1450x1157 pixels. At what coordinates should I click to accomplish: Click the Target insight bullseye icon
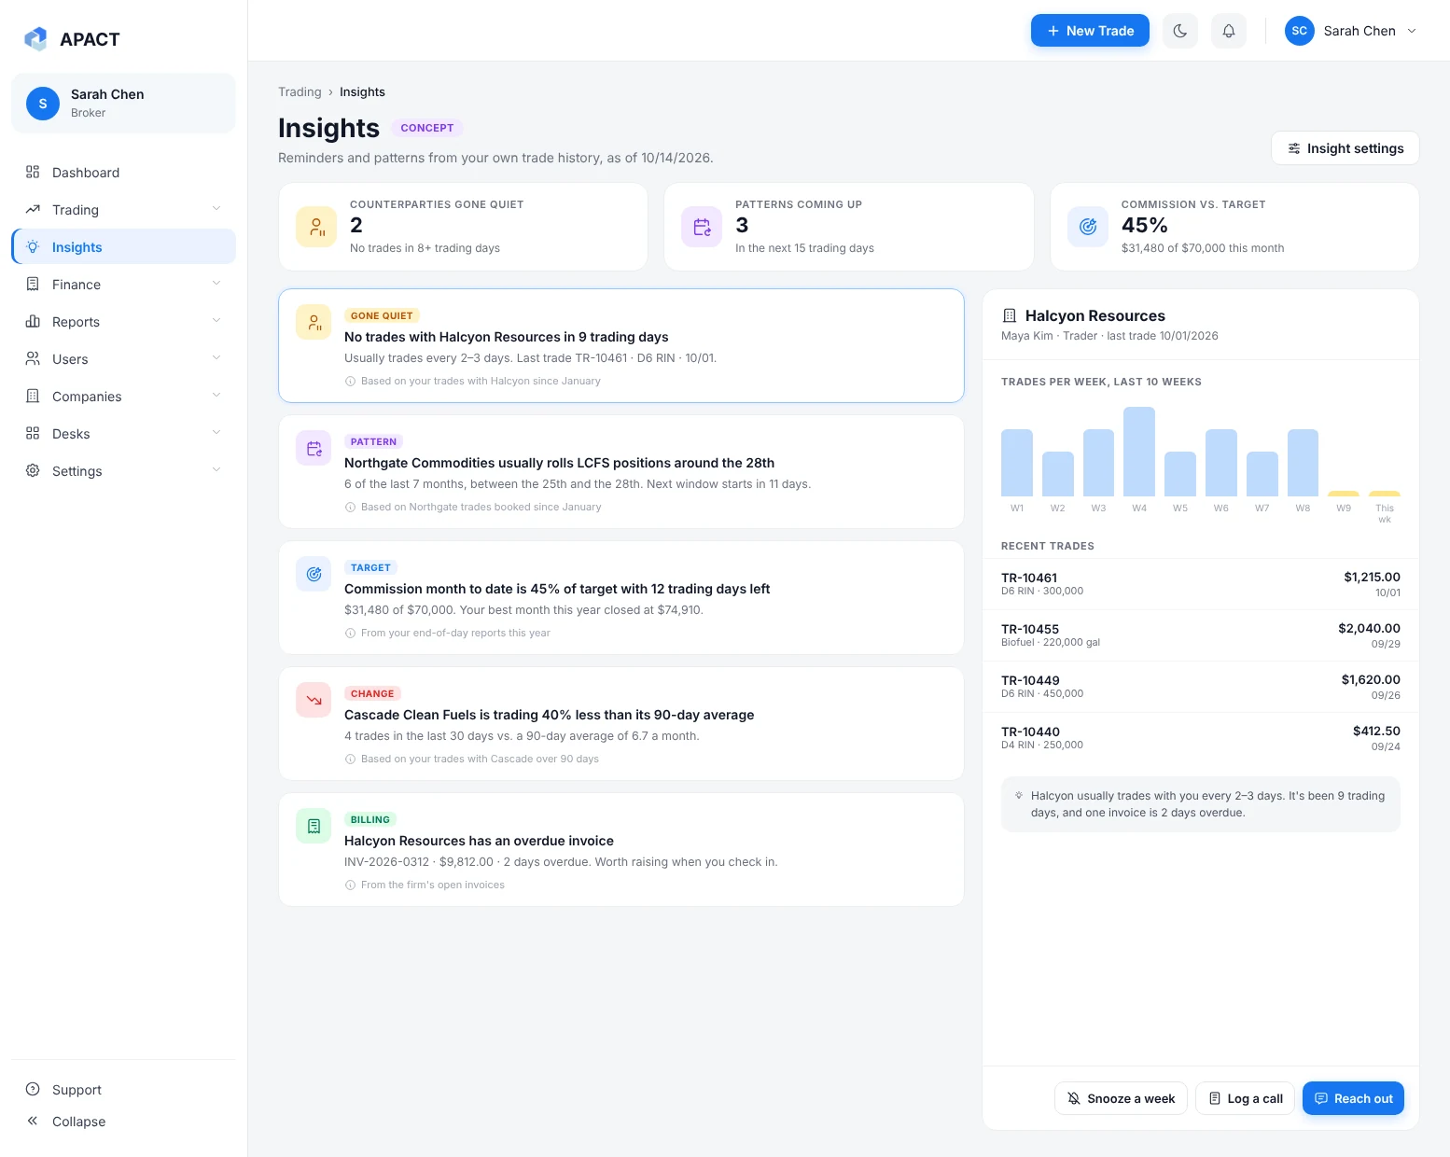point(314,575)
